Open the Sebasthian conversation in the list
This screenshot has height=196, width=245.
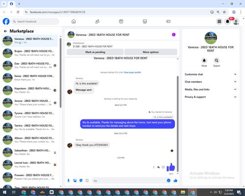coord(29,152)
